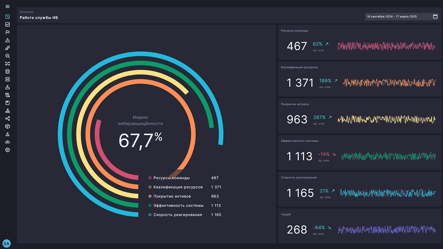This screenshot has width=443, height=249.
Task: Click the share nodes sidebar icon
Action: pyautogui.click(x=7, y=119)
